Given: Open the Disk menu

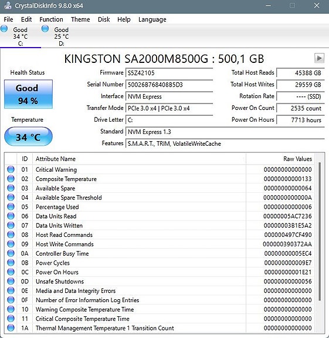Looking at the screenshot, I should pyautogui.click(x=104, y=19).
